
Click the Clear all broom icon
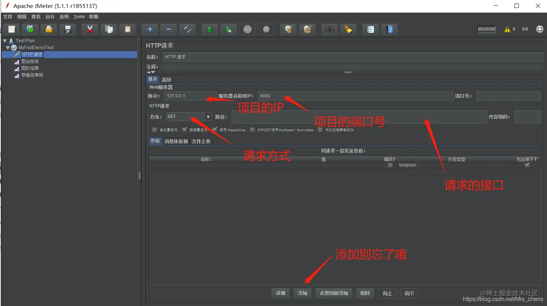[307, 30]
